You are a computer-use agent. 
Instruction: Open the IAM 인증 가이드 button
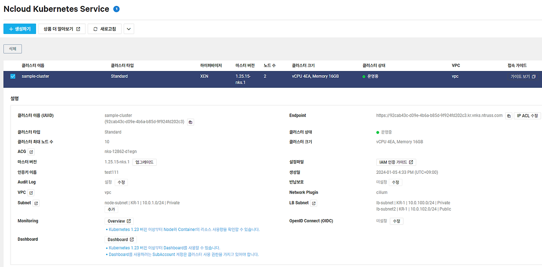tap(396, 162)
